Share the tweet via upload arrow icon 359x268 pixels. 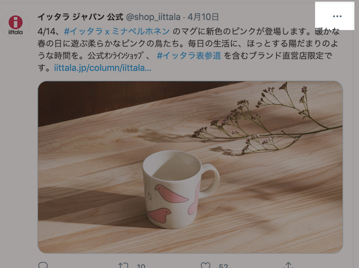coord(288,265)
